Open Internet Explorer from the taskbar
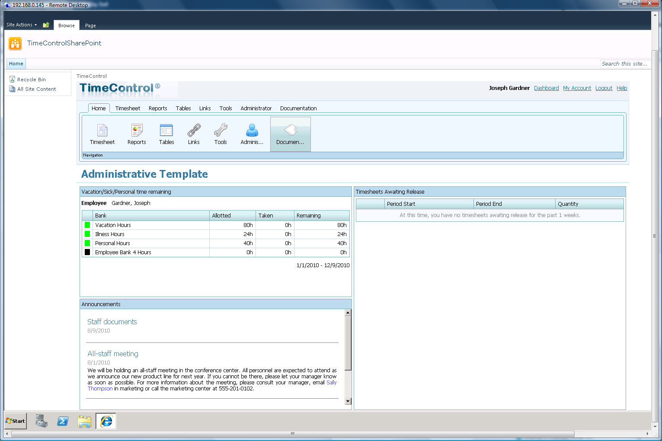Viewport: 662px width, 441px height. (x=106, y=421)
